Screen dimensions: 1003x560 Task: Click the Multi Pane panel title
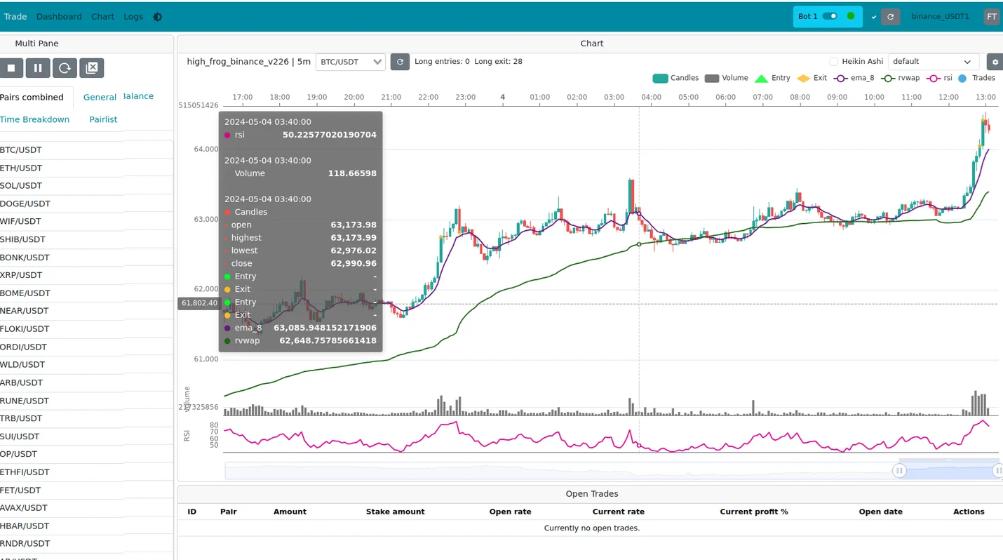[x=36, y=44]
